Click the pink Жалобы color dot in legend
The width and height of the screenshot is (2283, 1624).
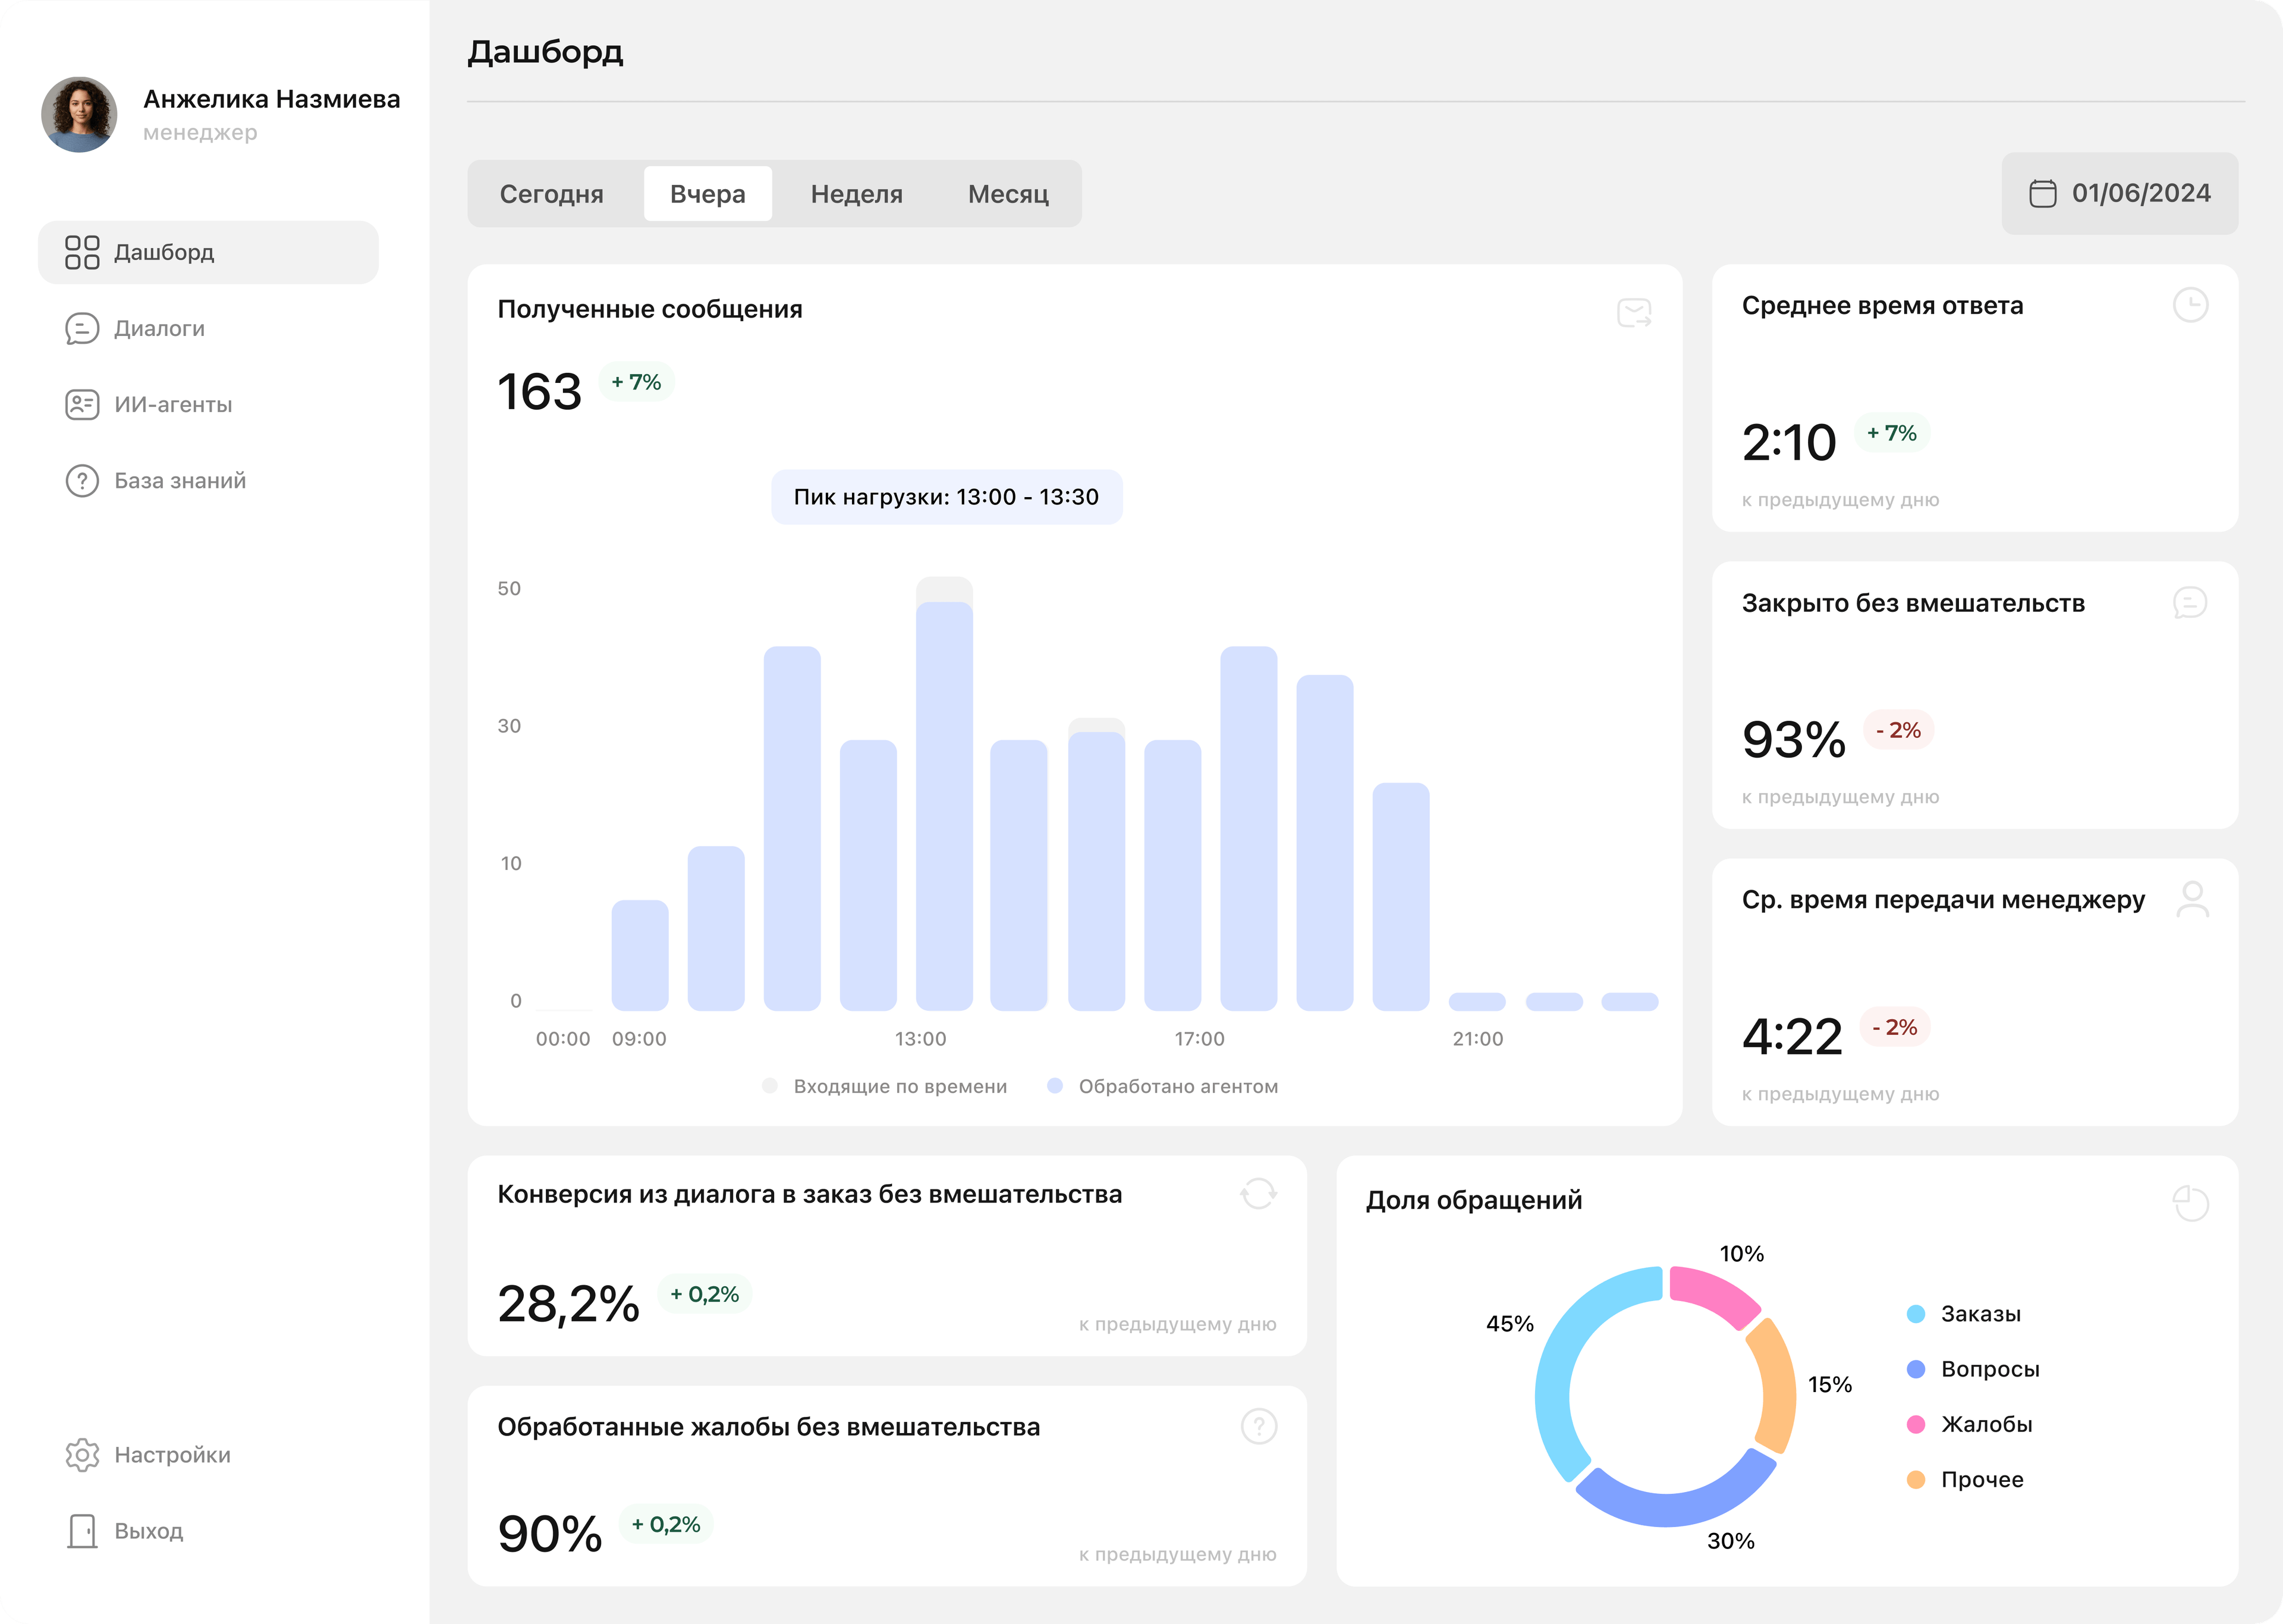pyautogui.click(x=1915, y=1424)
